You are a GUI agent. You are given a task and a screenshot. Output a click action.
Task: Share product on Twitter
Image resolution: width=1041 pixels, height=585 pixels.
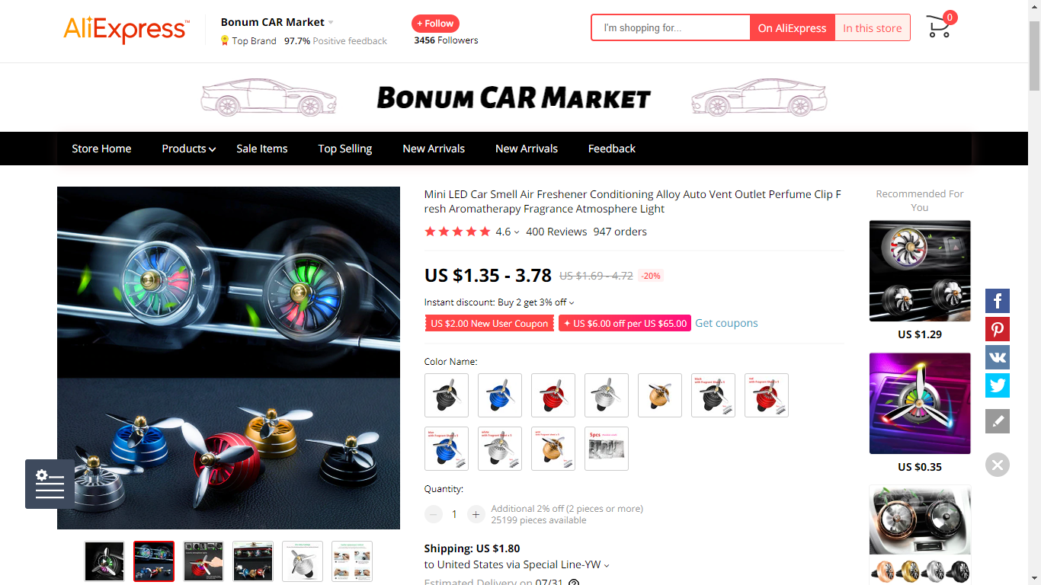(998, 385)
